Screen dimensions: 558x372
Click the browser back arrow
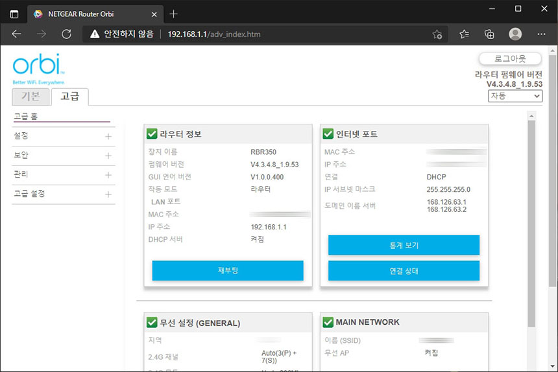[16, 34]
